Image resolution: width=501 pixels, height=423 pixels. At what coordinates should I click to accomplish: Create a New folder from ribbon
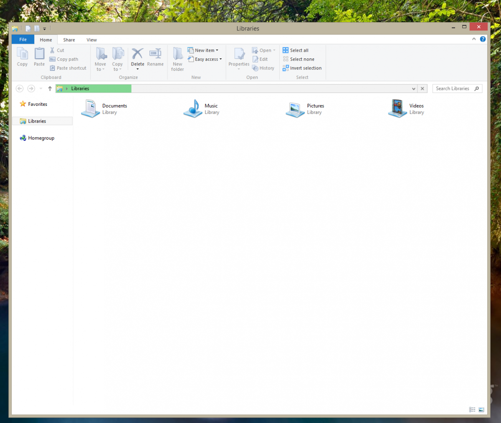[x=177, y=59]
